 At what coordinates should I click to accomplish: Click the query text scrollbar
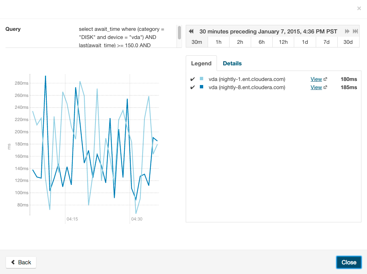[179, 33]
